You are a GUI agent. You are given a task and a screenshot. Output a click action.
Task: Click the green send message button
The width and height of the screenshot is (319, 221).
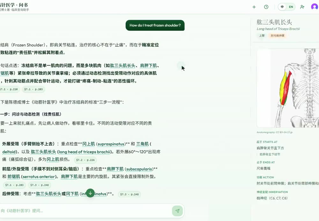[x=177, y=211]
